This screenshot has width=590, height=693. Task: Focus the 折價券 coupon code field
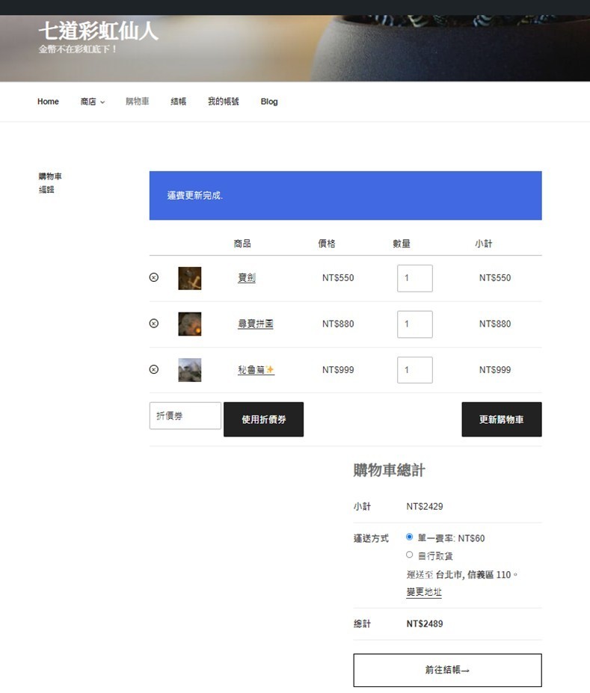[x=185, y=416]
